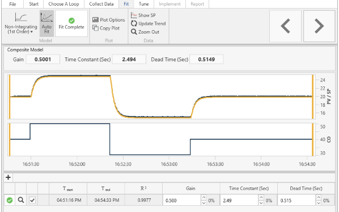339x212 pixels.
Task: Click the 16:52:30 time axis label
Action: pyautogui.click(x=123, y=164)
